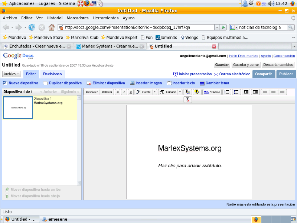The width and height of the screenshot is (297, 223).
Task: Align text to the right
Action: (283, 92)
